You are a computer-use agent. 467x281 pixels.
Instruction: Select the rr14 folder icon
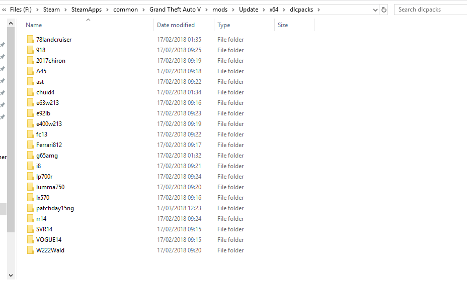[30, 219]
